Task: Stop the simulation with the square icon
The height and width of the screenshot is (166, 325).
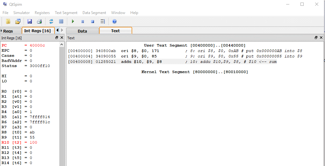Action: coord(92,21)
